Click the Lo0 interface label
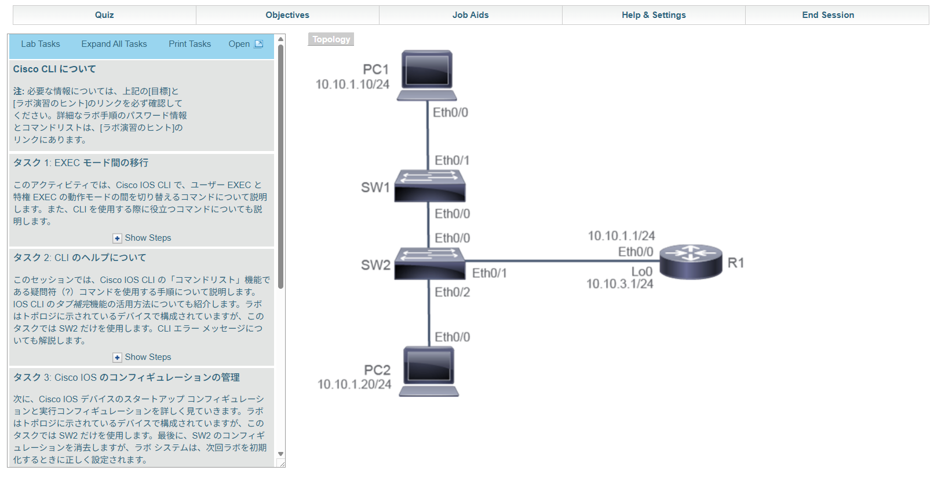Screen dimensions: 934x478 tap(641, 271)
